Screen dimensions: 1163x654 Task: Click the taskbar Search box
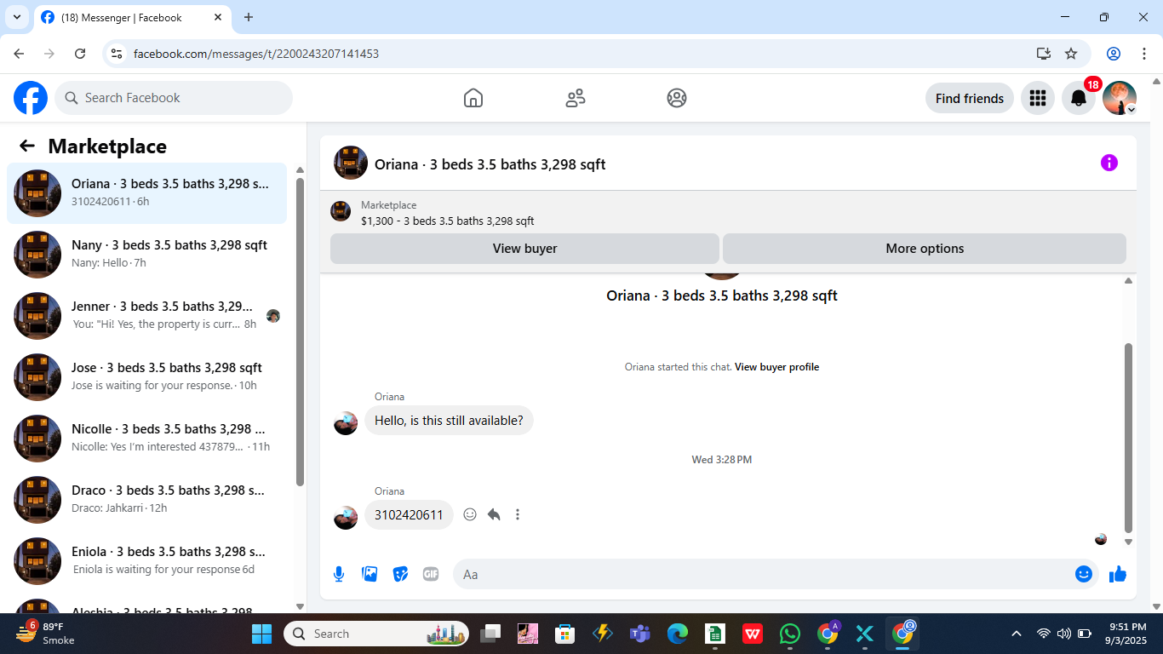coord(378,634)
